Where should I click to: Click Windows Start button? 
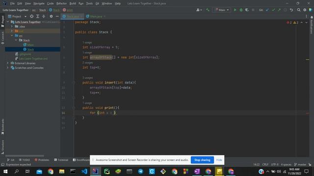pos(5,172)
